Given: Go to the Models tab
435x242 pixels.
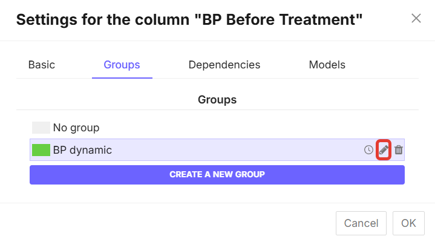Looking at the screenshot, I should [327, 65].
